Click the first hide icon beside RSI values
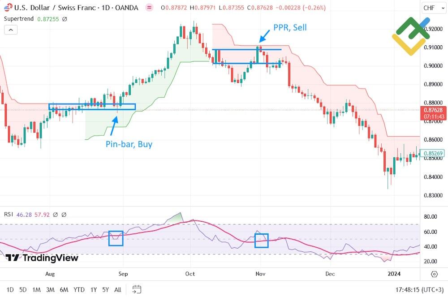 pyautogui.click(x=55, y=215)
